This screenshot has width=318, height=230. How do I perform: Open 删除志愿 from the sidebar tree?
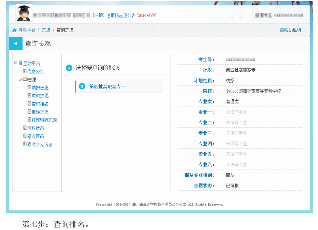[x=40, y=112]
